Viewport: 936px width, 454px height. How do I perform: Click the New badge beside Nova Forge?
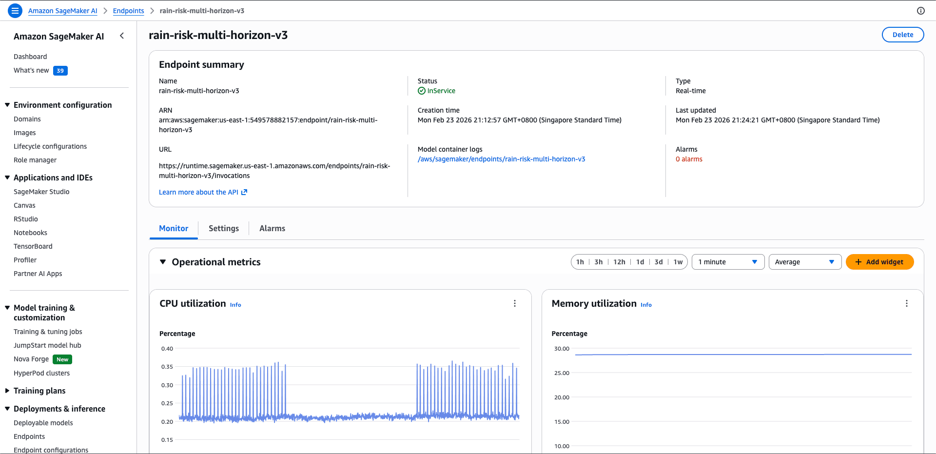click(x=62, y=359)
